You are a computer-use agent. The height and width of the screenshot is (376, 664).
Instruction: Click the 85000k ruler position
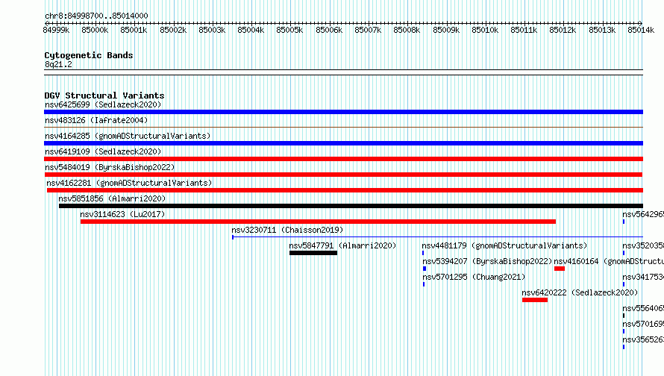(95, 30)
